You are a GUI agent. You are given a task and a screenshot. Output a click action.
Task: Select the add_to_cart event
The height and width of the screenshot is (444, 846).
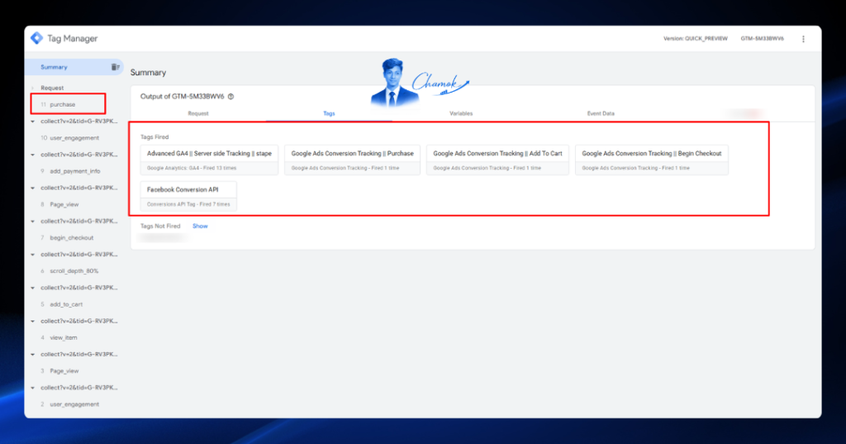pos(66,304)
